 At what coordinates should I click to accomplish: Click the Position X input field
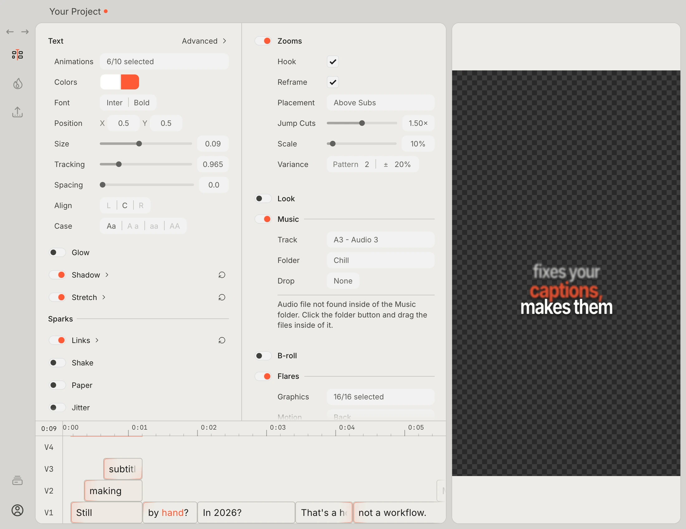123,123
